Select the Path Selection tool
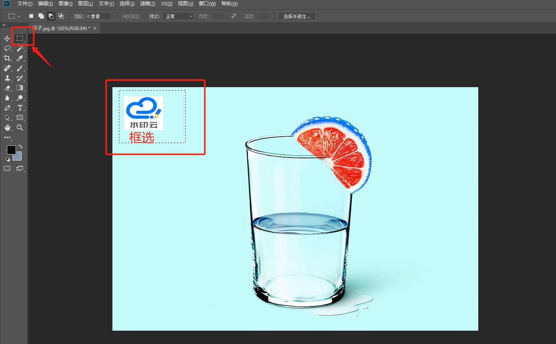Image resolution: width=556 pixels, height=344 pixels. pos(7,118)
